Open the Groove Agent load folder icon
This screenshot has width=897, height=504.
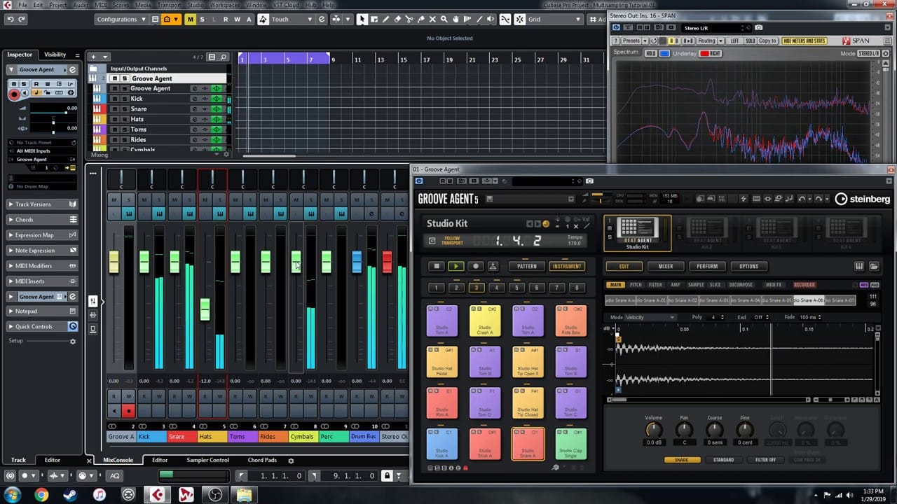coord(874,266)
